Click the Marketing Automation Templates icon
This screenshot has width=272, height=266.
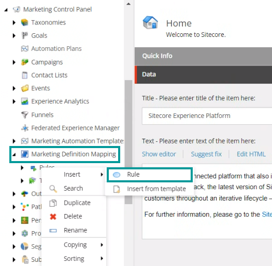pos(25,141)
